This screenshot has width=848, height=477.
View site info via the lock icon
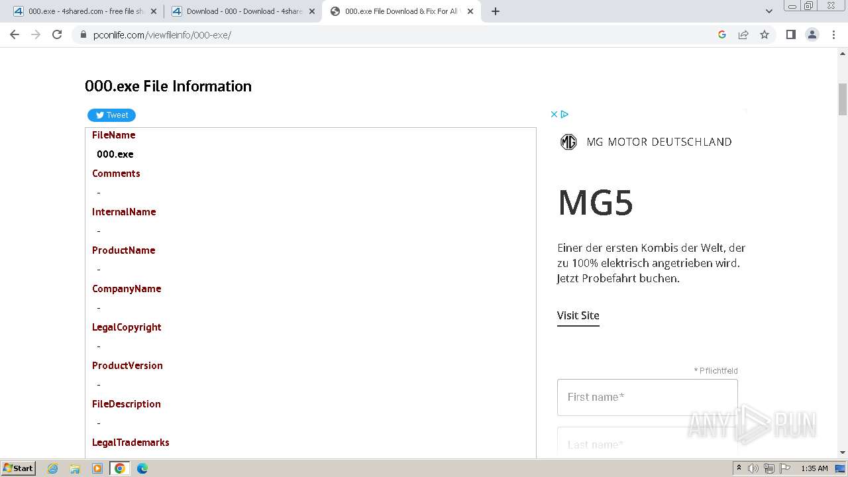[x=83, y=34]
